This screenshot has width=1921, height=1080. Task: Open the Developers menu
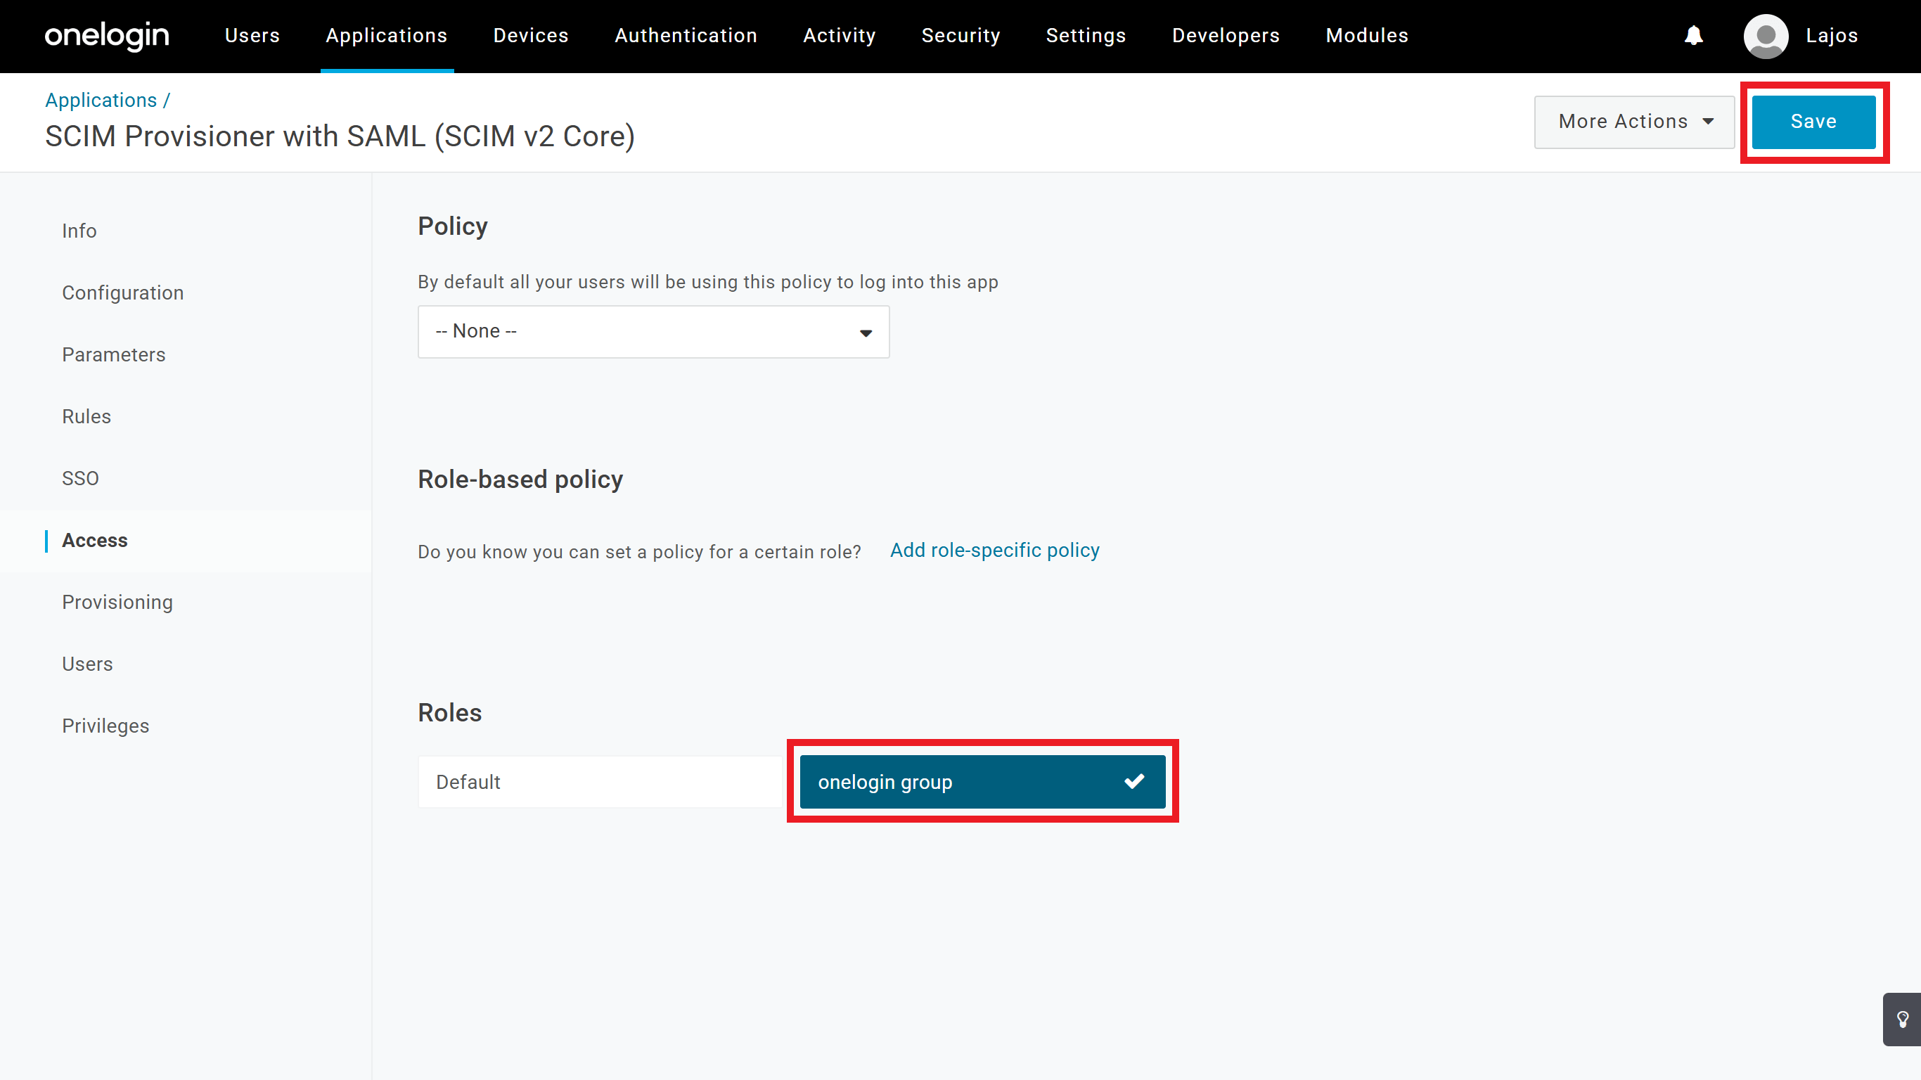coord(1225,36)
